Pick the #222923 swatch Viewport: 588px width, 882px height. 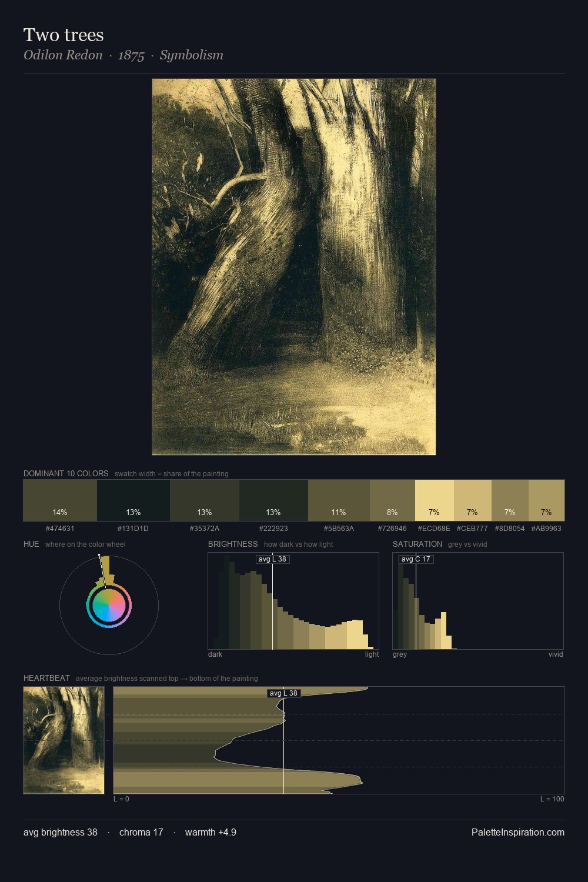pyautogui.click(x=273, y=500)
